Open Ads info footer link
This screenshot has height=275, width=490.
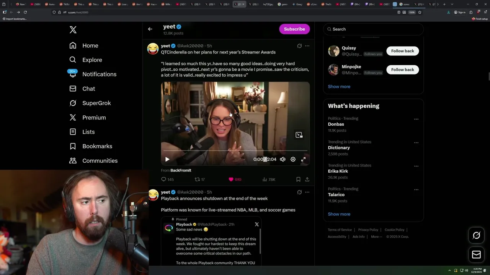pos(359,237)
